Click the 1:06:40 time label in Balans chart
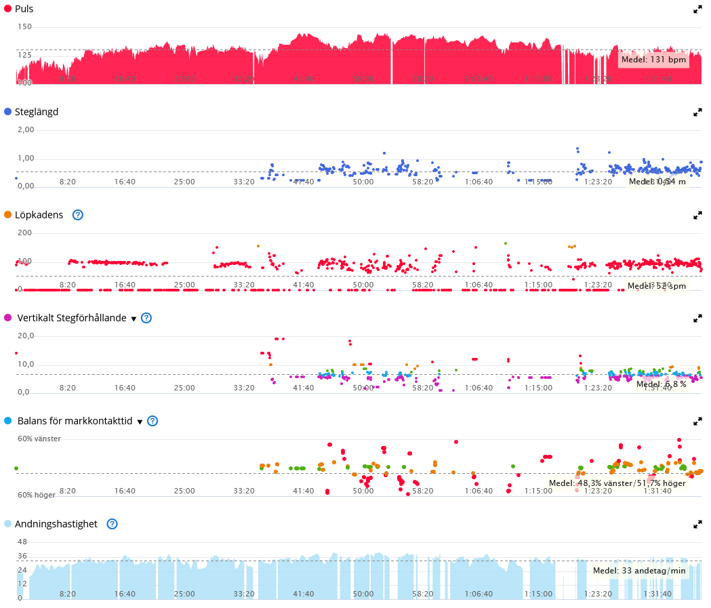711x608 pixels. tap(479, 491)
